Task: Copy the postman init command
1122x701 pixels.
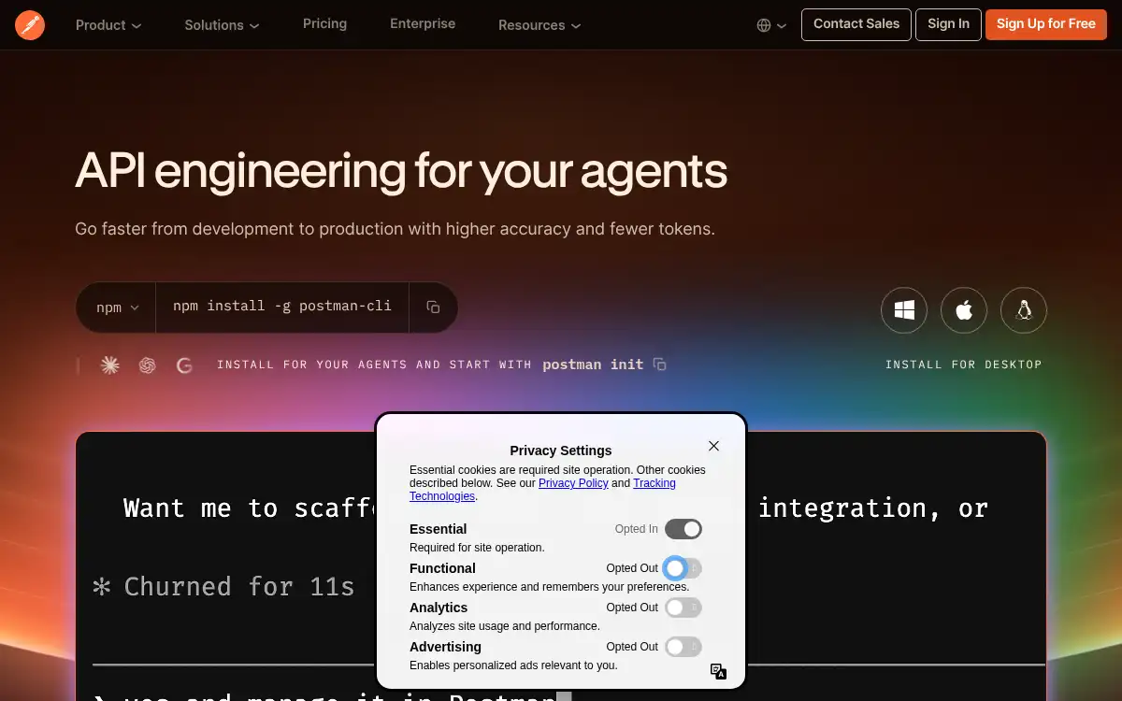Action: pos(659,365)
